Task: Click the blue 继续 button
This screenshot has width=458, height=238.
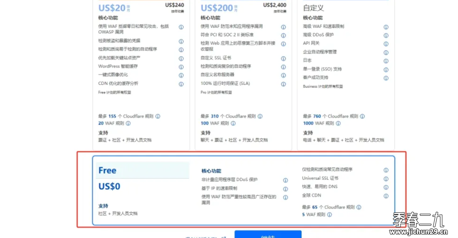Action: pyautogui.click(x=268, y=234)
